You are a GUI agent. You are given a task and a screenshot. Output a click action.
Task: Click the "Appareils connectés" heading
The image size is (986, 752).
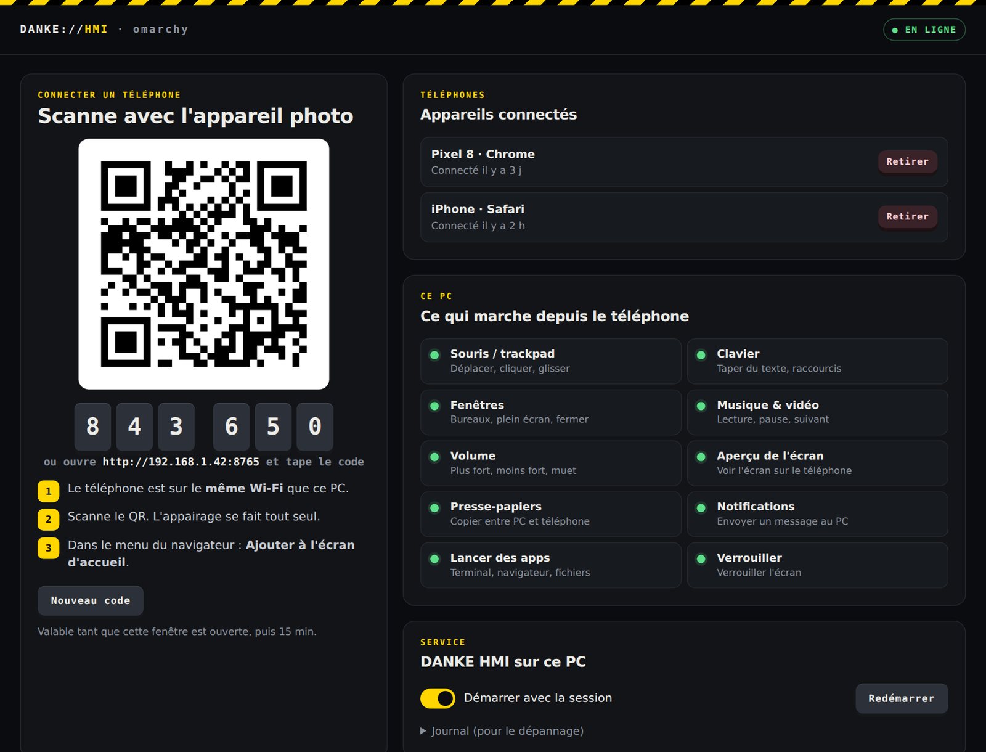(498, 115)
